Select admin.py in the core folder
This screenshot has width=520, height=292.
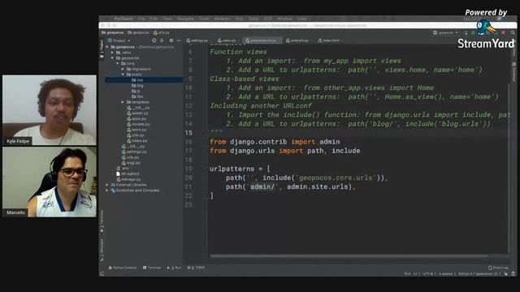(x=137, y=114)
